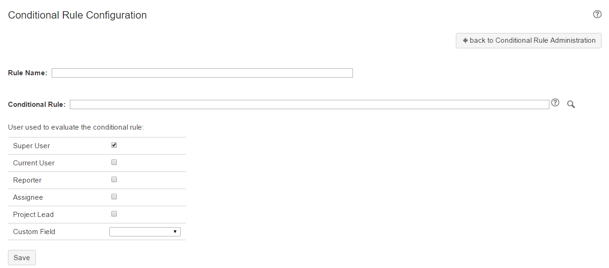This screenshot has height=268, width=609.
Task: Open the magnifier search icon for Conditional Rule
Action: tap(571, 105)
